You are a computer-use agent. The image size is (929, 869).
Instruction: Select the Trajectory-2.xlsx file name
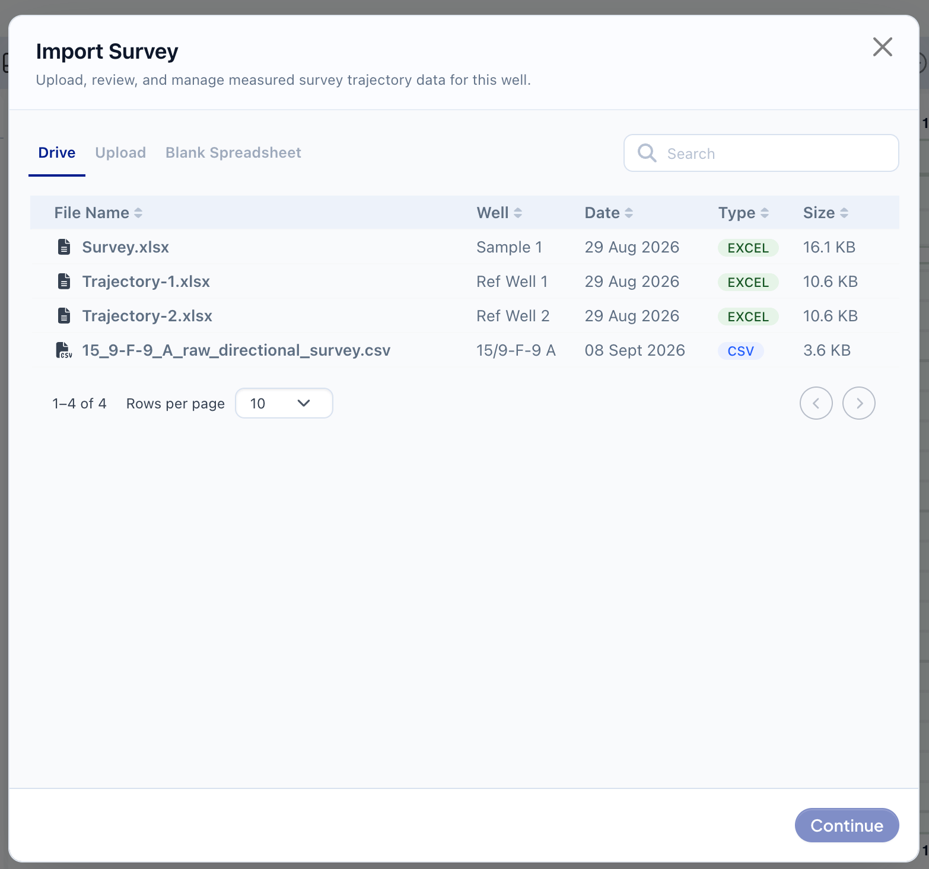[147, 316]
